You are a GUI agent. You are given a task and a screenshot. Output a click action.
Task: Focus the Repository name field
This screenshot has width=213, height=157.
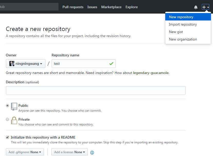(x=84, y=64)
